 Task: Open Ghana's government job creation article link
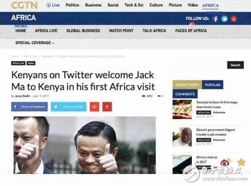pos(215,132)
